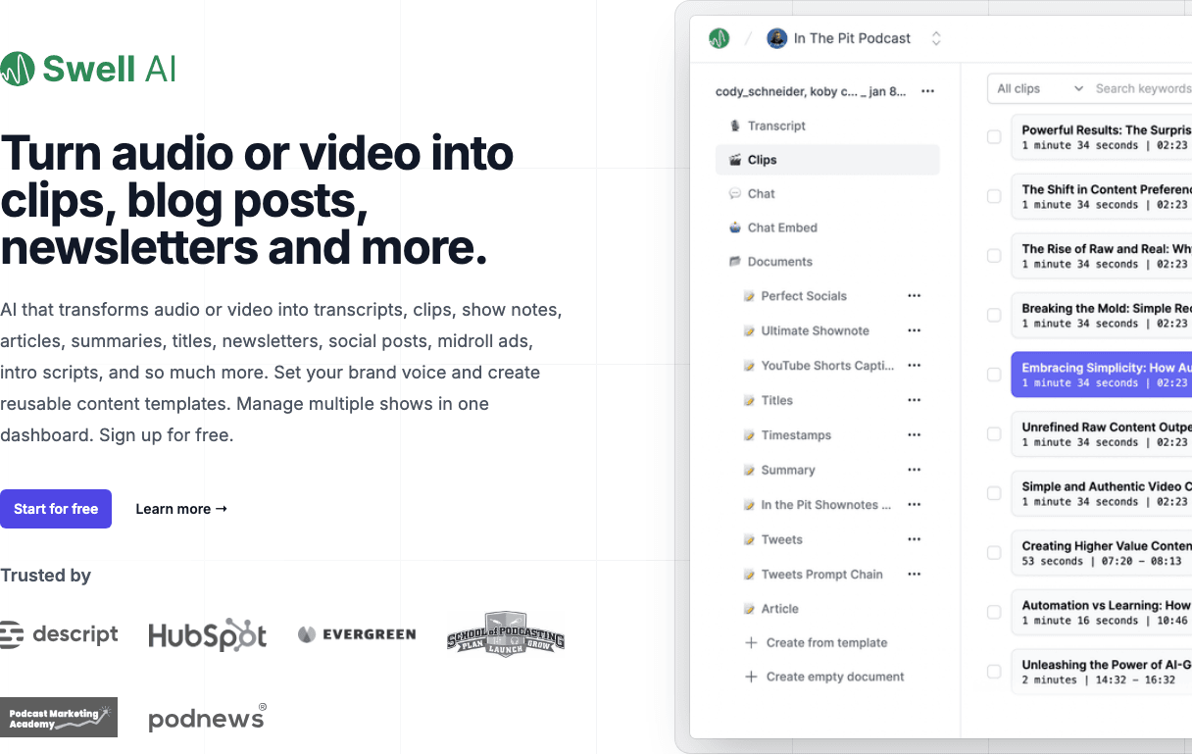This screenshot has height=755, width=1192.
Task: Open three-dot menu for Perfect Socials
Action: pyautogui.click(x=914, y=295)
